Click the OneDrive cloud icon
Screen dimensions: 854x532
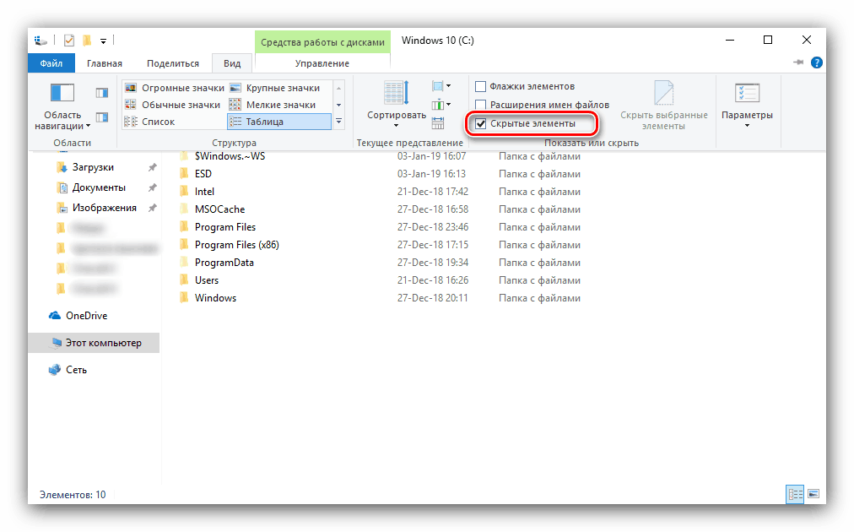(x=55, y=316)
